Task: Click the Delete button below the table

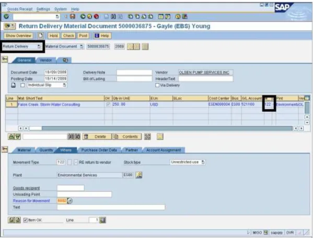Action: point(97,136)
